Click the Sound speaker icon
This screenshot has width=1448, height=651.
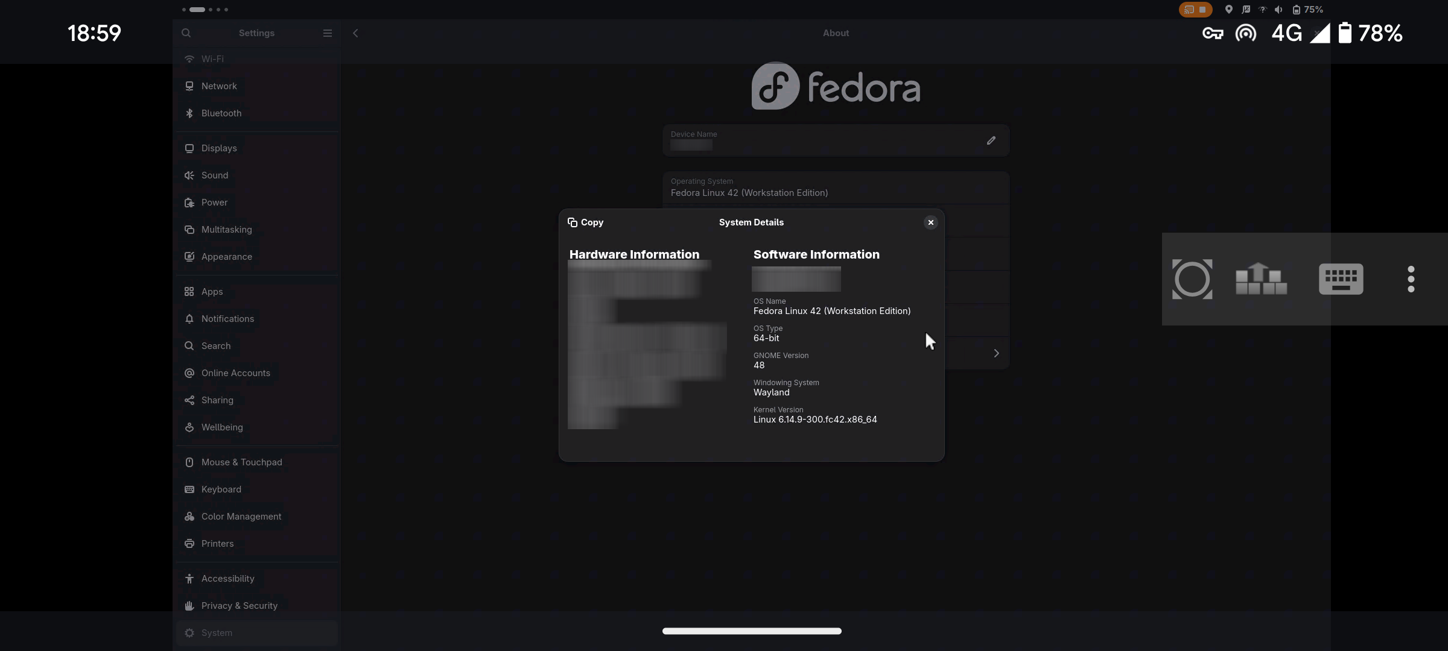tap(189, 175)
